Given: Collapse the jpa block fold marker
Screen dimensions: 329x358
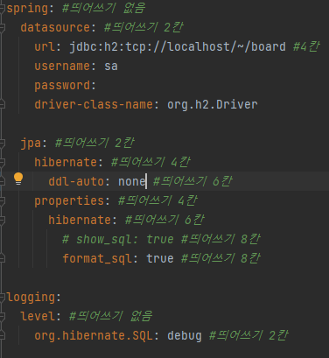Looking at the screenshot, I should pos(2,144).
